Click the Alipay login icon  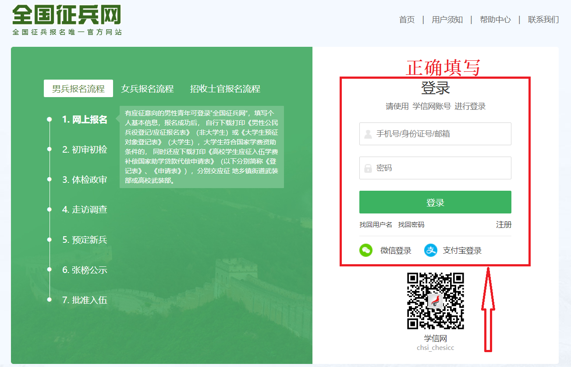click(431, 250)
